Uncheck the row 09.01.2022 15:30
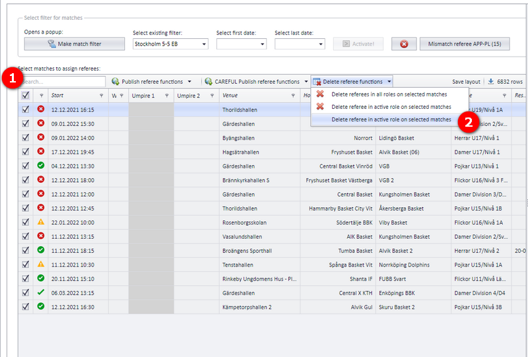This screenshot has width=528, height=357. (x=26, y=123)
